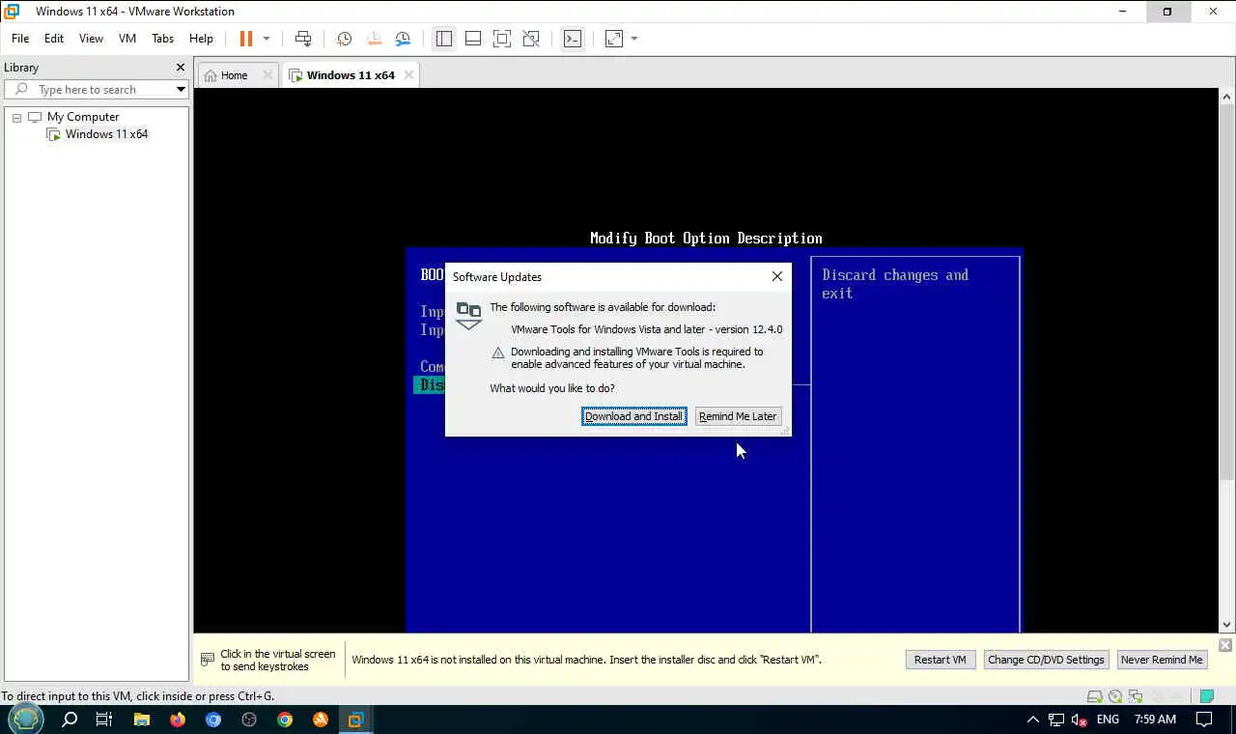Select Windows 11 x64 in library tree

[x=106, y=134]
